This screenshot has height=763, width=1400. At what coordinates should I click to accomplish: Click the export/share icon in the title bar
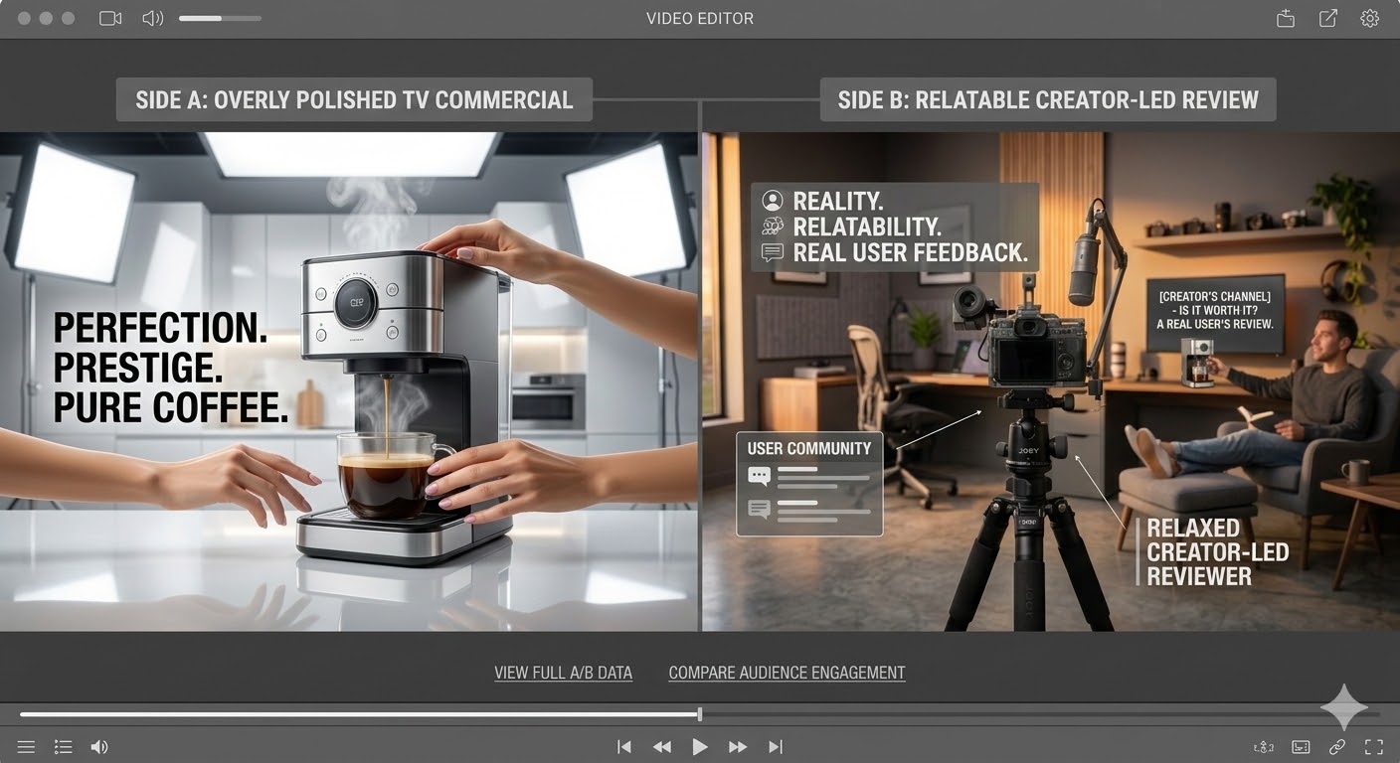point(1285,18)
